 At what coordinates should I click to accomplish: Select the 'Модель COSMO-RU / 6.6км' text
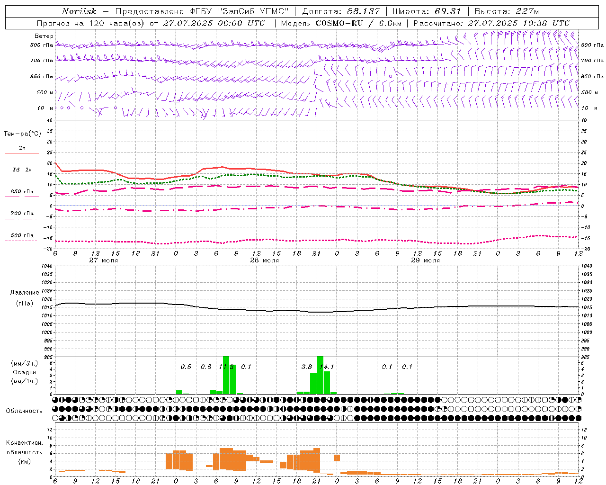pos(341,23)
